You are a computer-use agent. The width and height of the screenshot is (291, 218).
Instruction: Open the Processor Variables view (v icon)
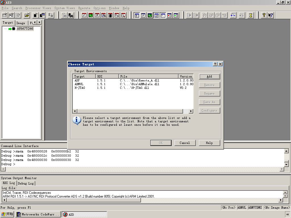point(97,15)
